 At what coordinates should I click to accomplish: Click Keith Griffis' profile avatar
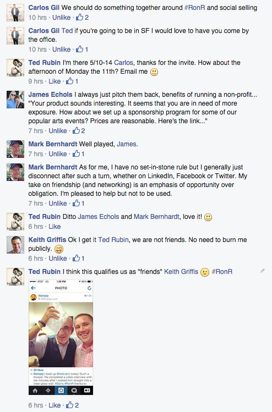pos(15,245)
